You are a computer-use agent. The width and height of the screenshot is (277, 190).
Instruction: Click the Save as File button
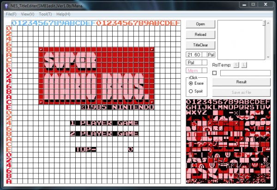click(241, 92)
